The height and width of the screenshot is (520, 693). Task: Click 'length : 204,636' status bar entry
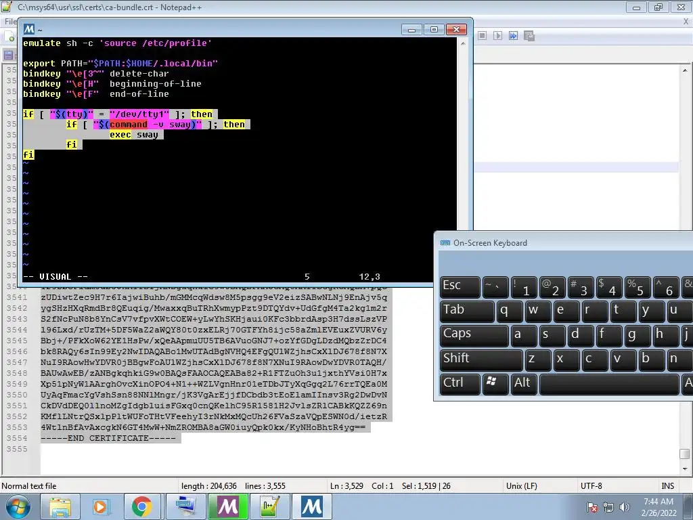[x=208, y=486]
